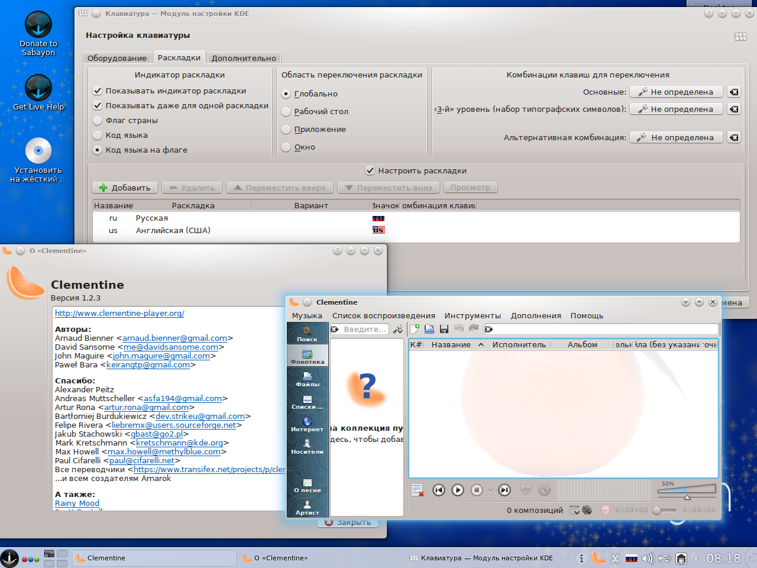Select the Русская layout row
Image resolution: width=757 pixels, height=568 pixels.
(416, 218)
